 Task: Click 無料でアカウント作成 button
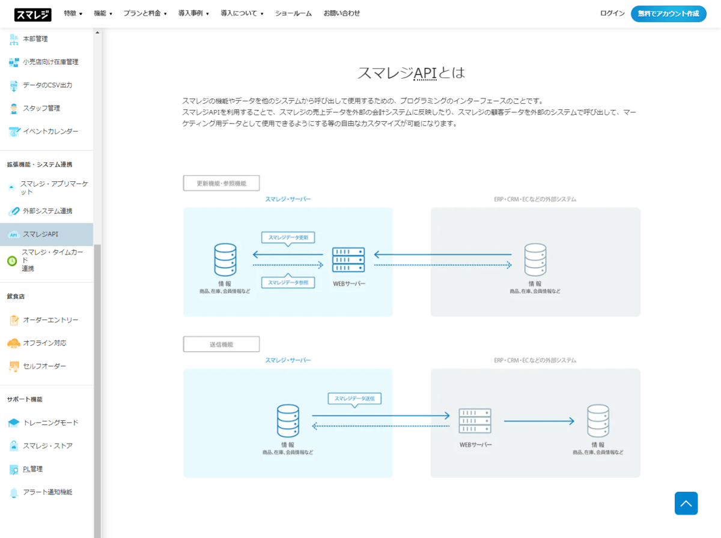[x=669, y=14]
